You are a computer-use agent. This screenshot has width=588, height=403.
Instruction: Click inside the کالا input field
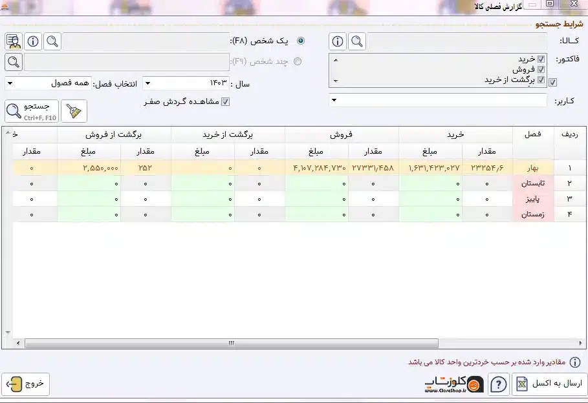point(457,41)
